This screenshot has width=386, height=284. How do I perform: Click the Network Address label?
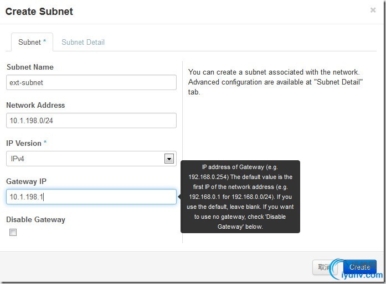tap(35, 105)
